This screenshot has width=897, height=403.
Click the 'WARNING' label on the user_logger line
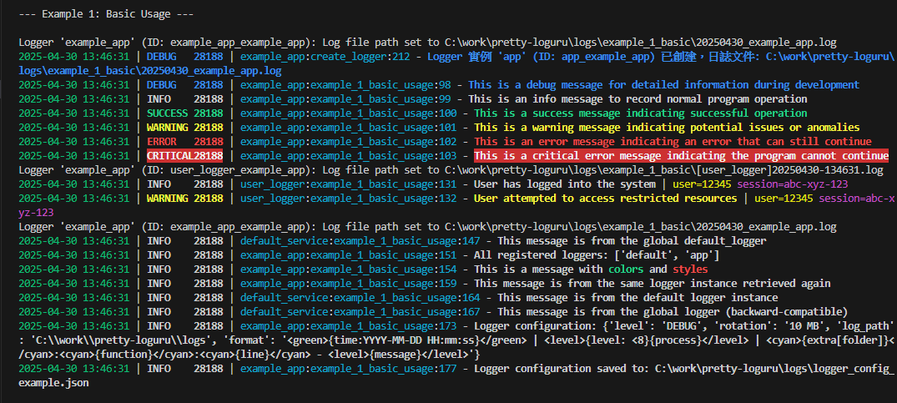(167, 199)
